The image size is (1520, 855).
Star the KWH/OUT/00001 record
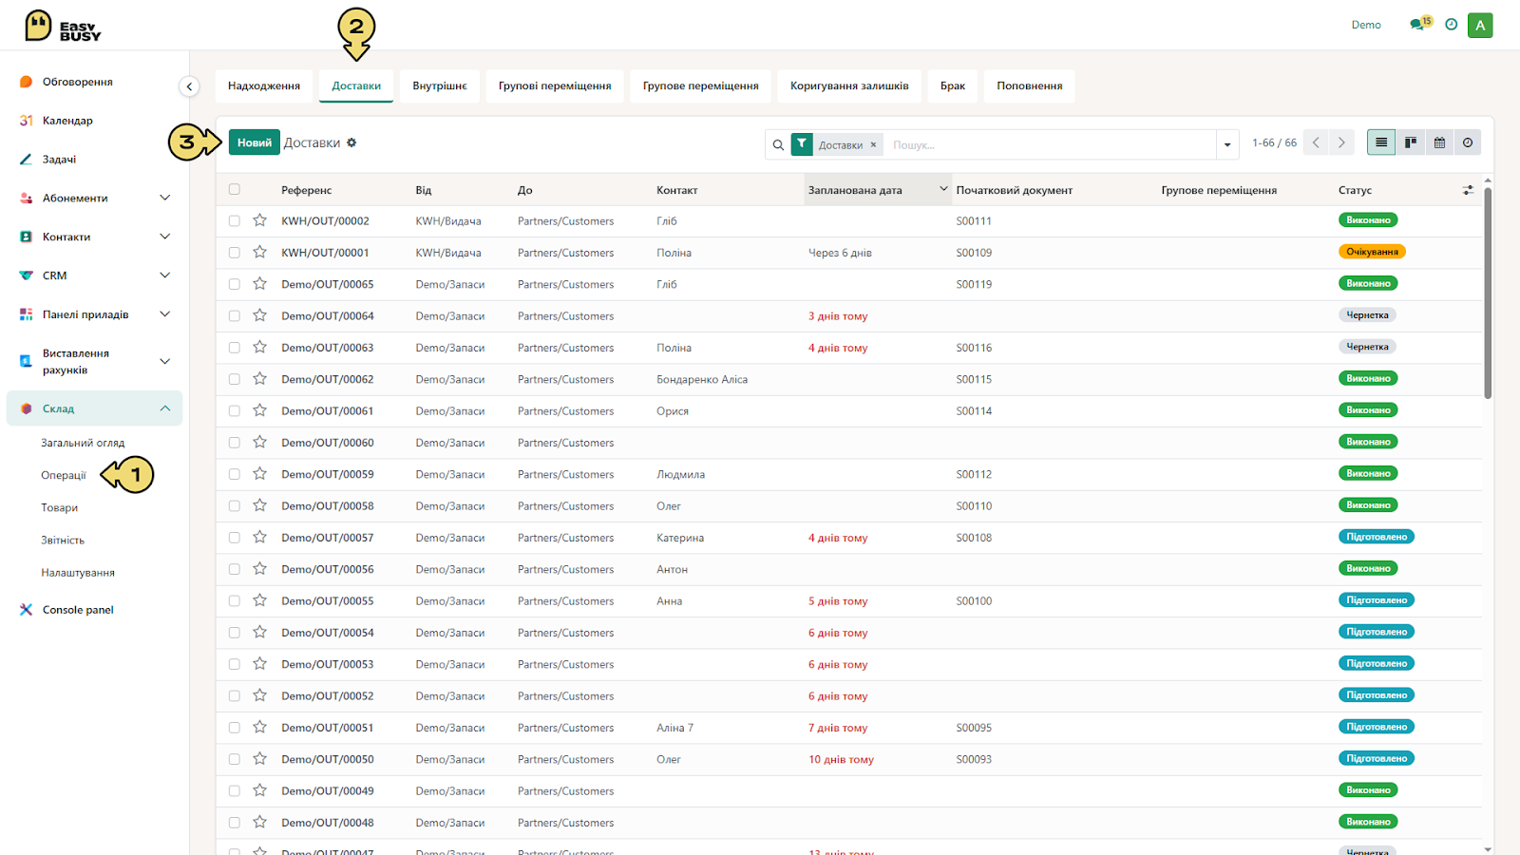pyautogui.click(x=259, y=252)
